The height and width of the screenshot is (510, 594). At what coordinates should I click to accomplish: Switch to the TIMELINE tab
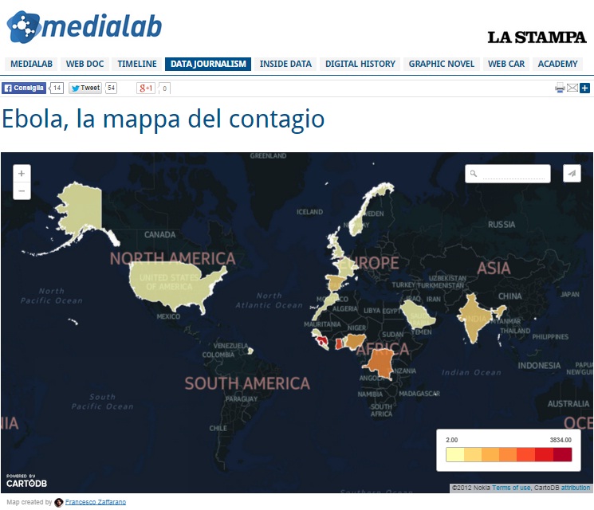[x=137, y=64]
